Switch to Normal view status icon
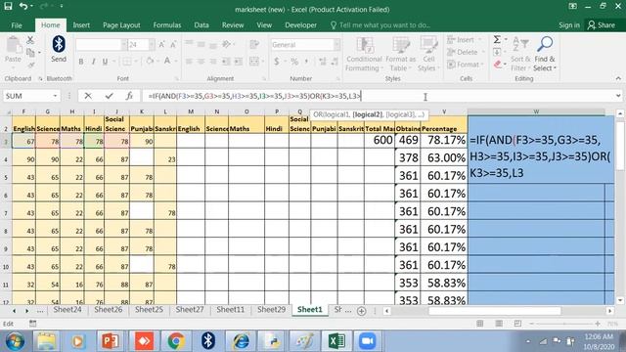 click(480, 324)
